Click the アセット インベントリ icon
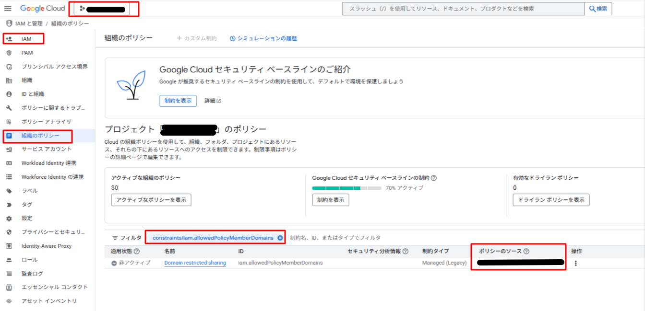This screenshot has height=311, width=645. [9, 301]
